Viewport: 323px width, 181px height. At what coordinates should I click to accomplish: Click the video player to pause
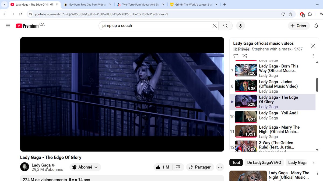[x=122, y=94]
